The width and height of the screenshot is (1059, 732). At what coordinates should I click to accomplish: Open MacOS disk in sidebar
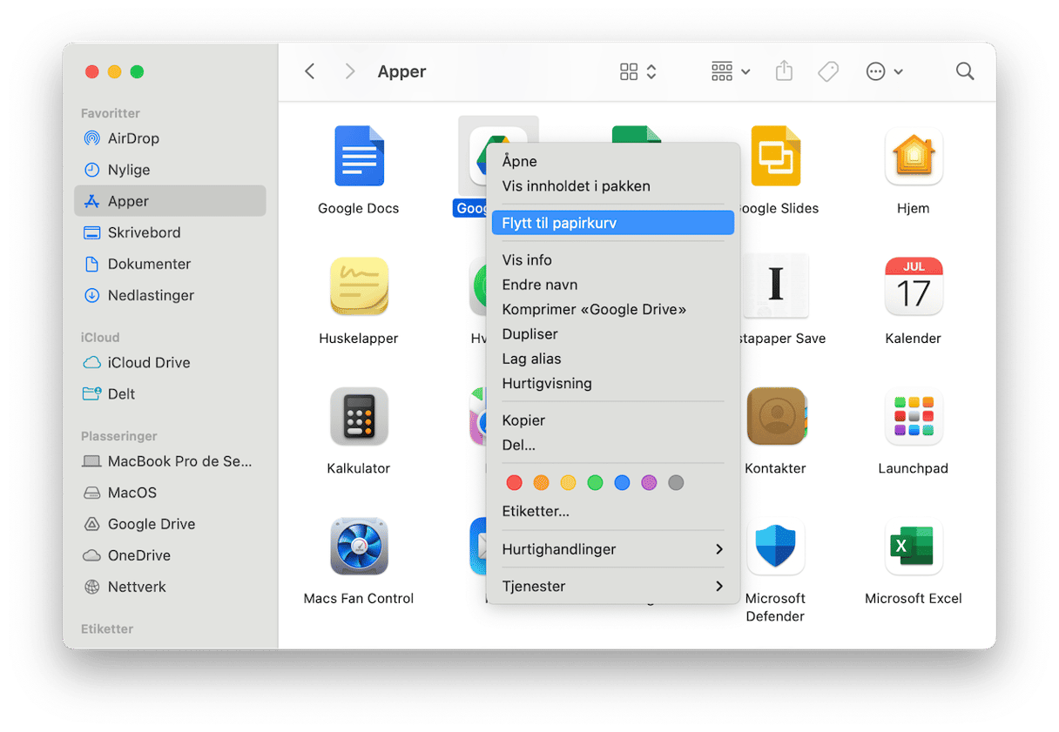(x=170, y=493)
